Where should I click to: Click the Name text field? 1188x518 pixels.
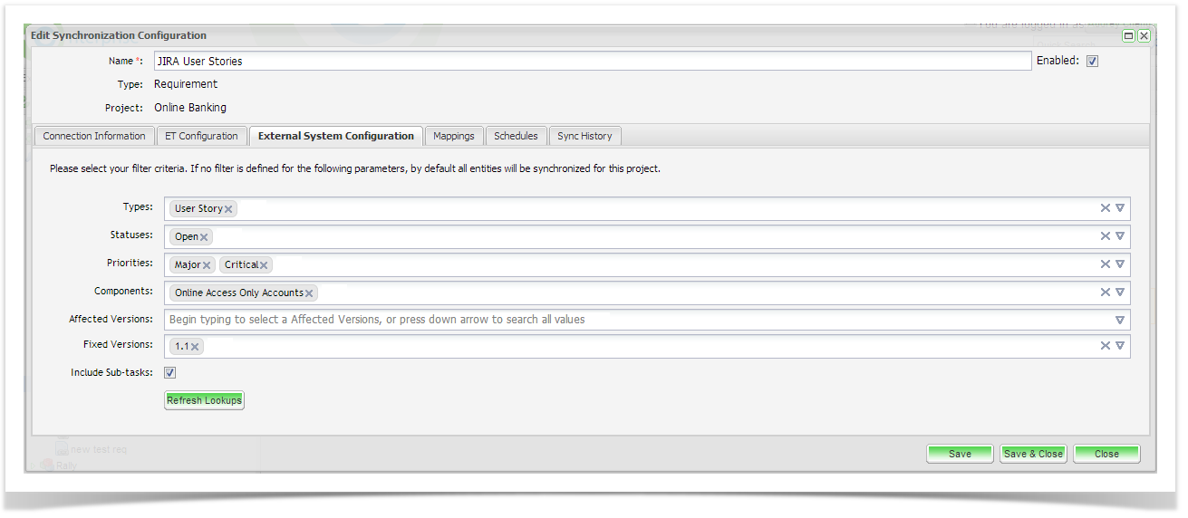(592, 62)
